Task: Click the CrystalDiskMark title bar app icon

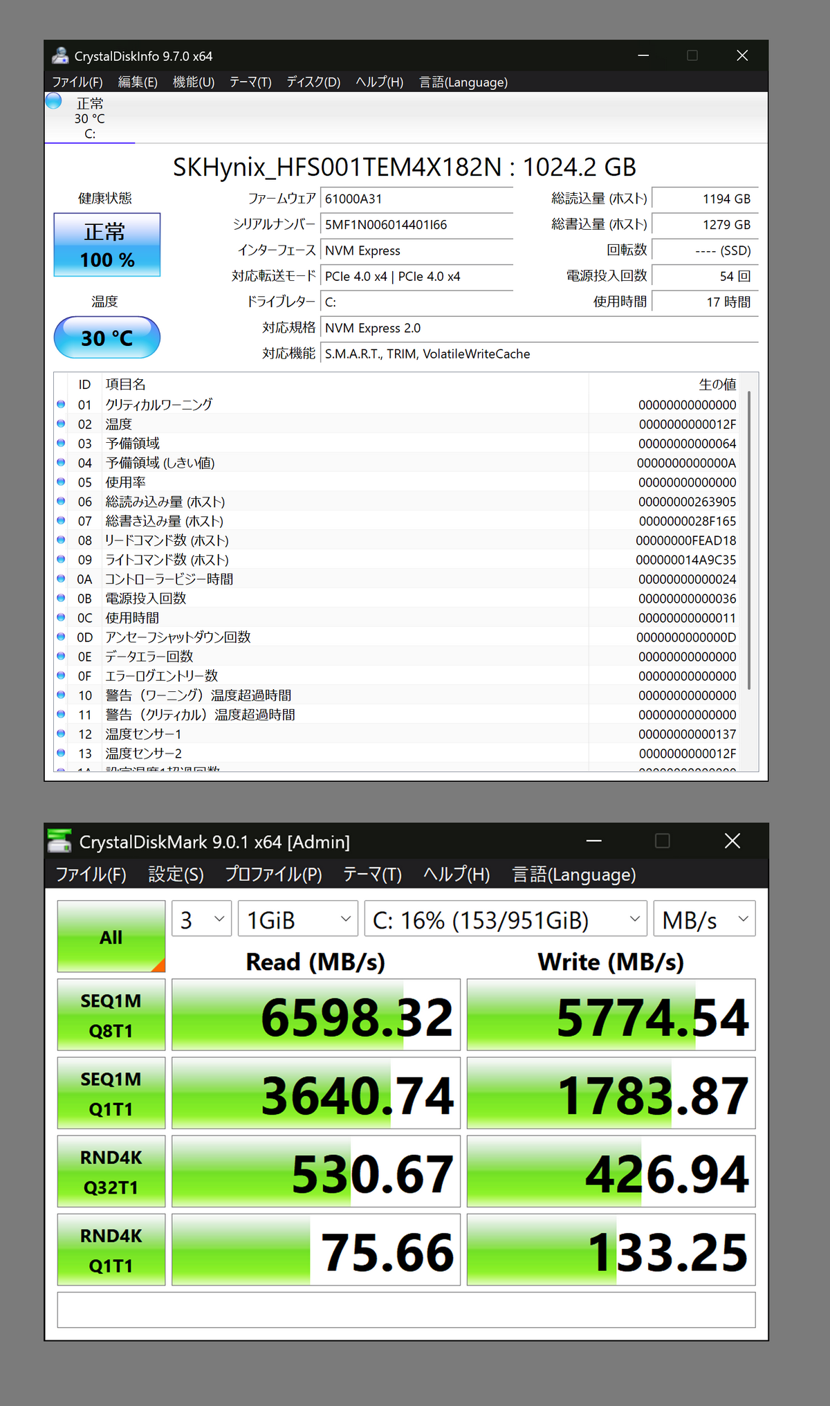Action: pos(59,841)
